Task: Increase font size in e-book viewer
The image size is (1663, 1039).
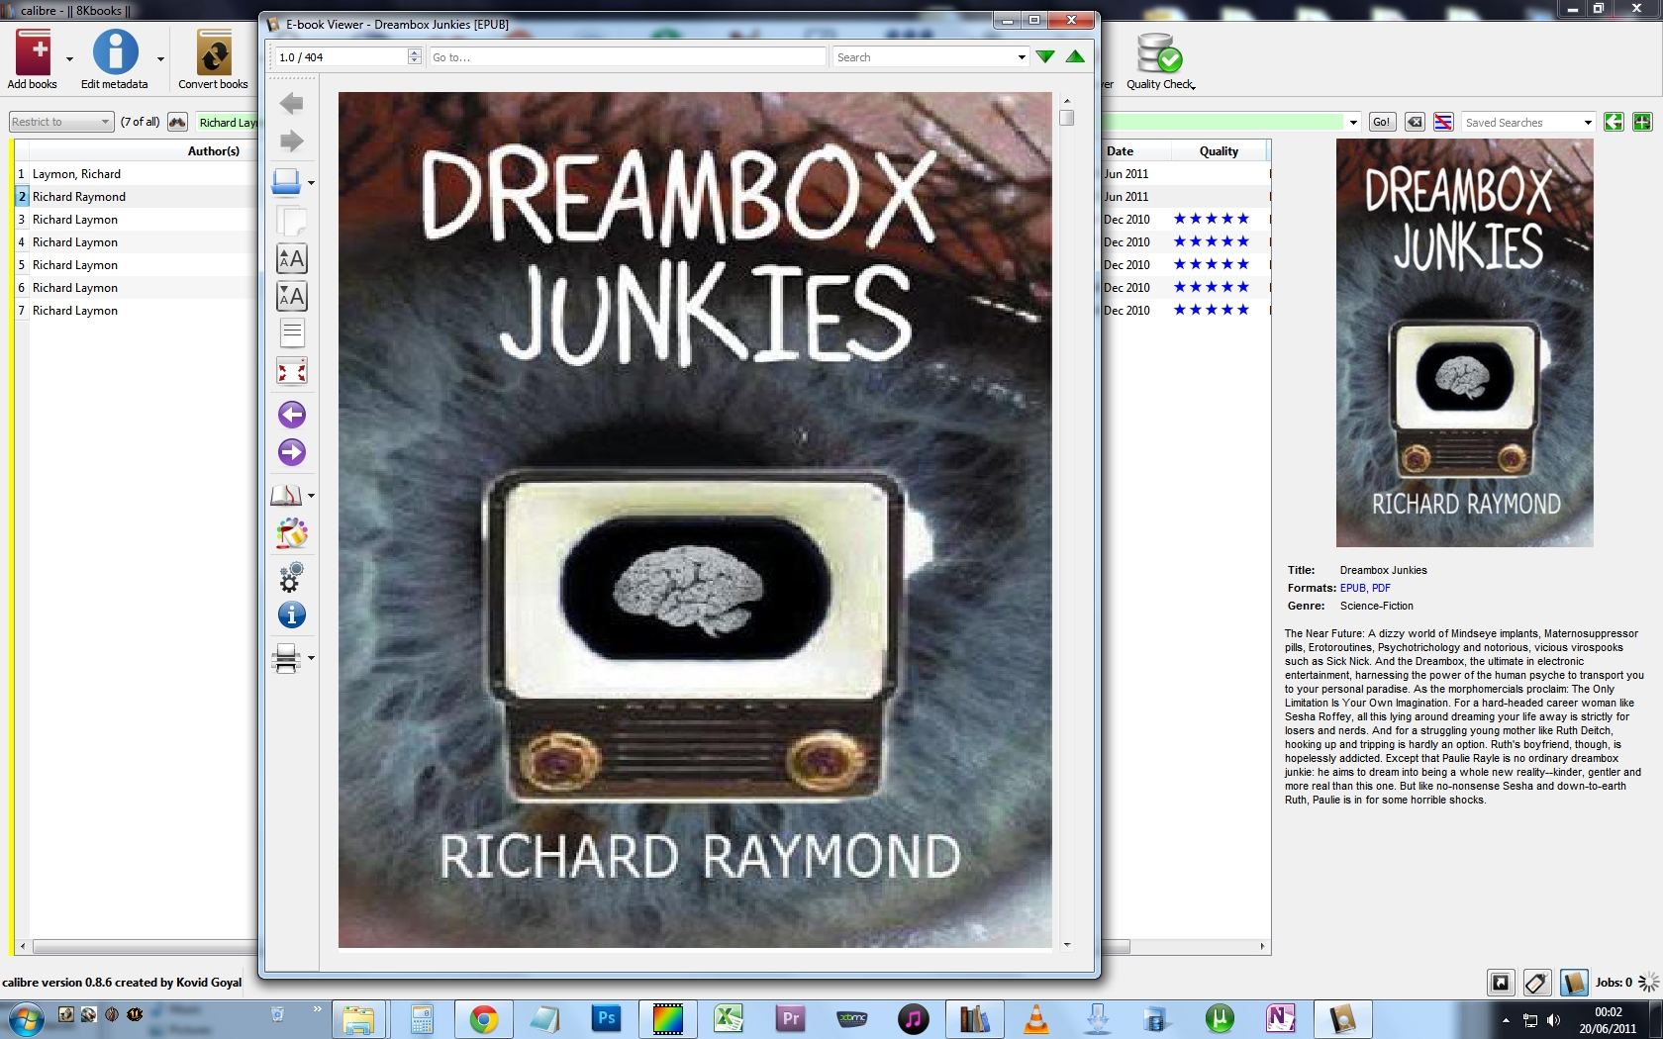Action: point(291,259)
